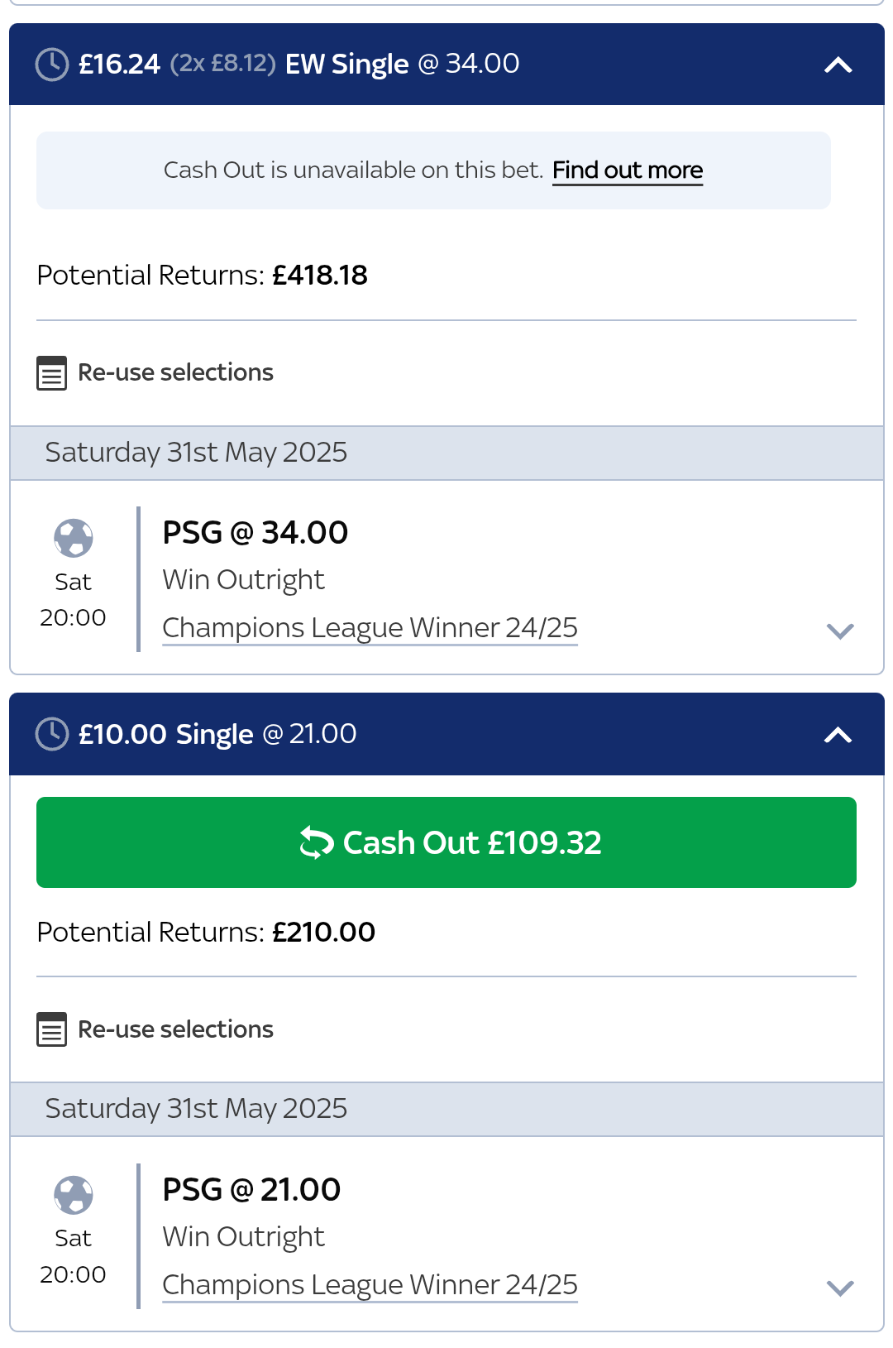Viewport: 893px width, 1348px height.
Task: Click re-use selections icon under £210.00 returns
Action: point(51,1029)
